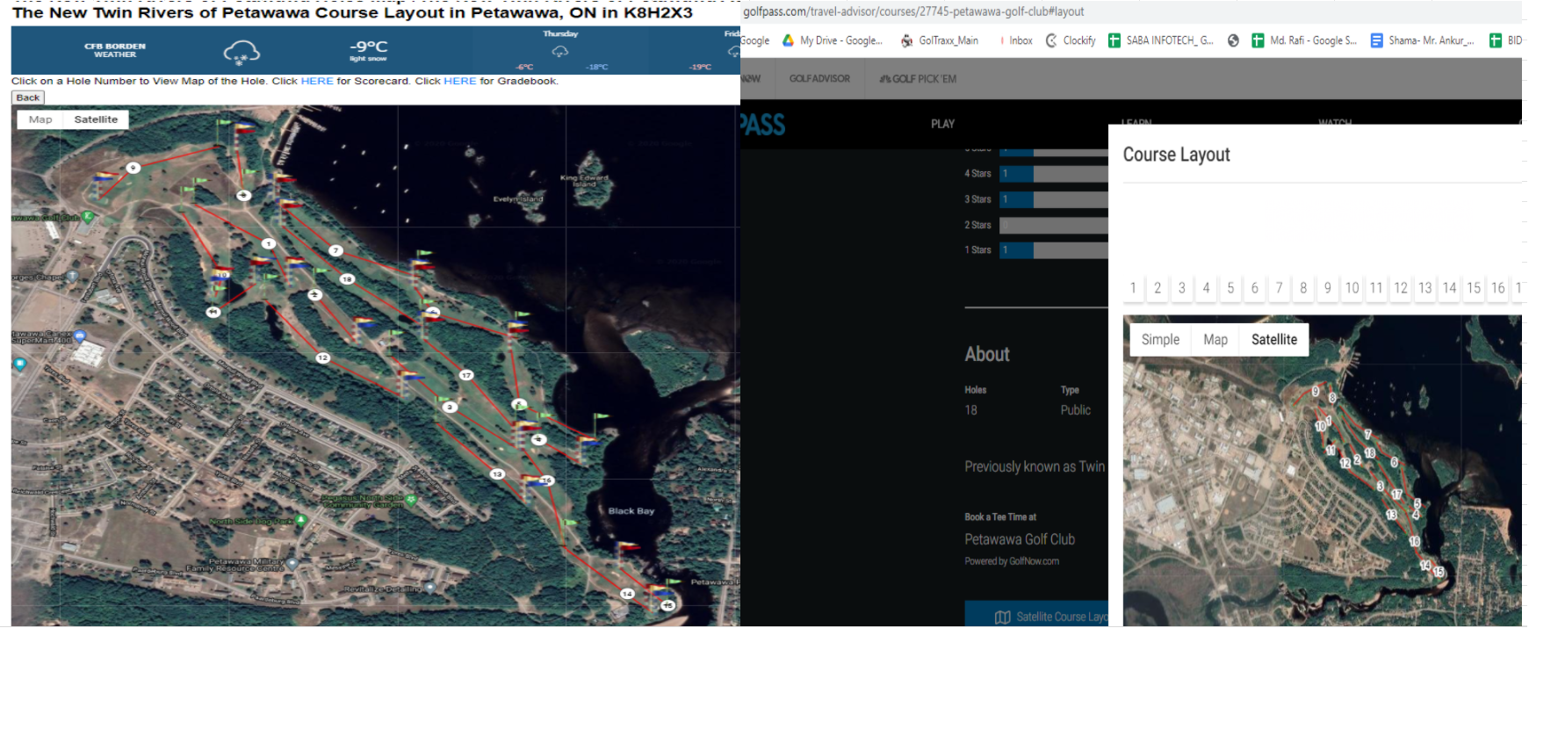The height and width of the screenshot is (751, 1565).
Task: Select hole 9 marker on Twin Rivers map
Action: click(x=133, y=168)
